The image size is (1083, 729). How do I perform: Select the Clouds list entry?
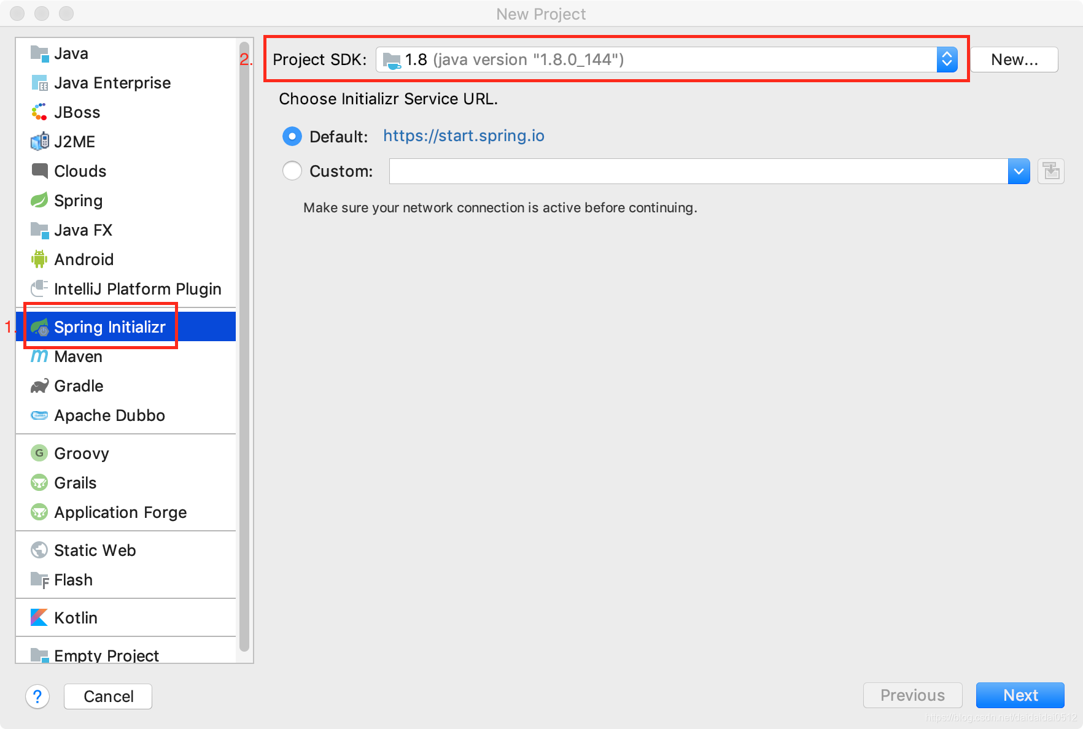[126, 171]
